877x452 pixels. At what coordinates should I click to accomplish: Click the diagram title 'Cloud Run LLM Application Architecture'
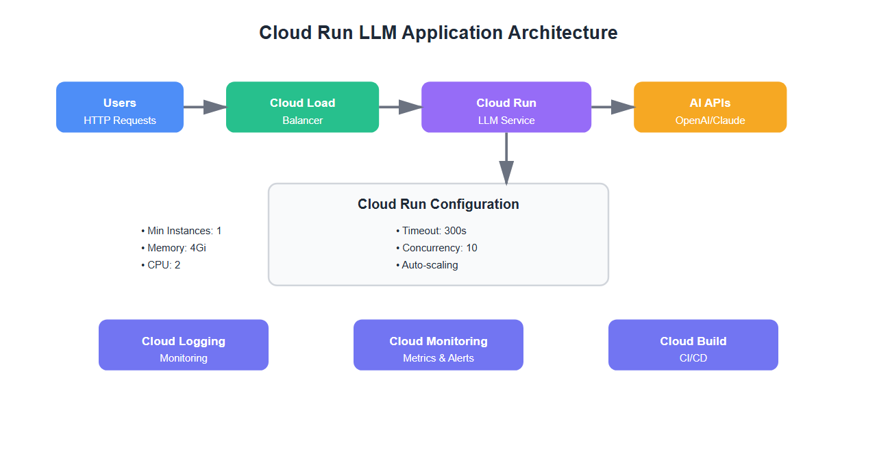pyautogui.click(x=438, y=32)
